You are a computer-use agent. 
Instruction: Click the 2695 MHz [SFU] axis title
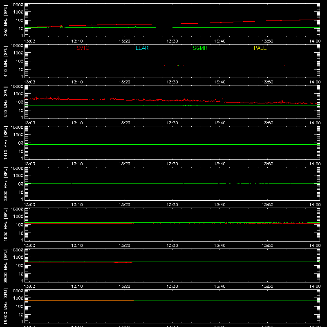[x=6, y=184]
